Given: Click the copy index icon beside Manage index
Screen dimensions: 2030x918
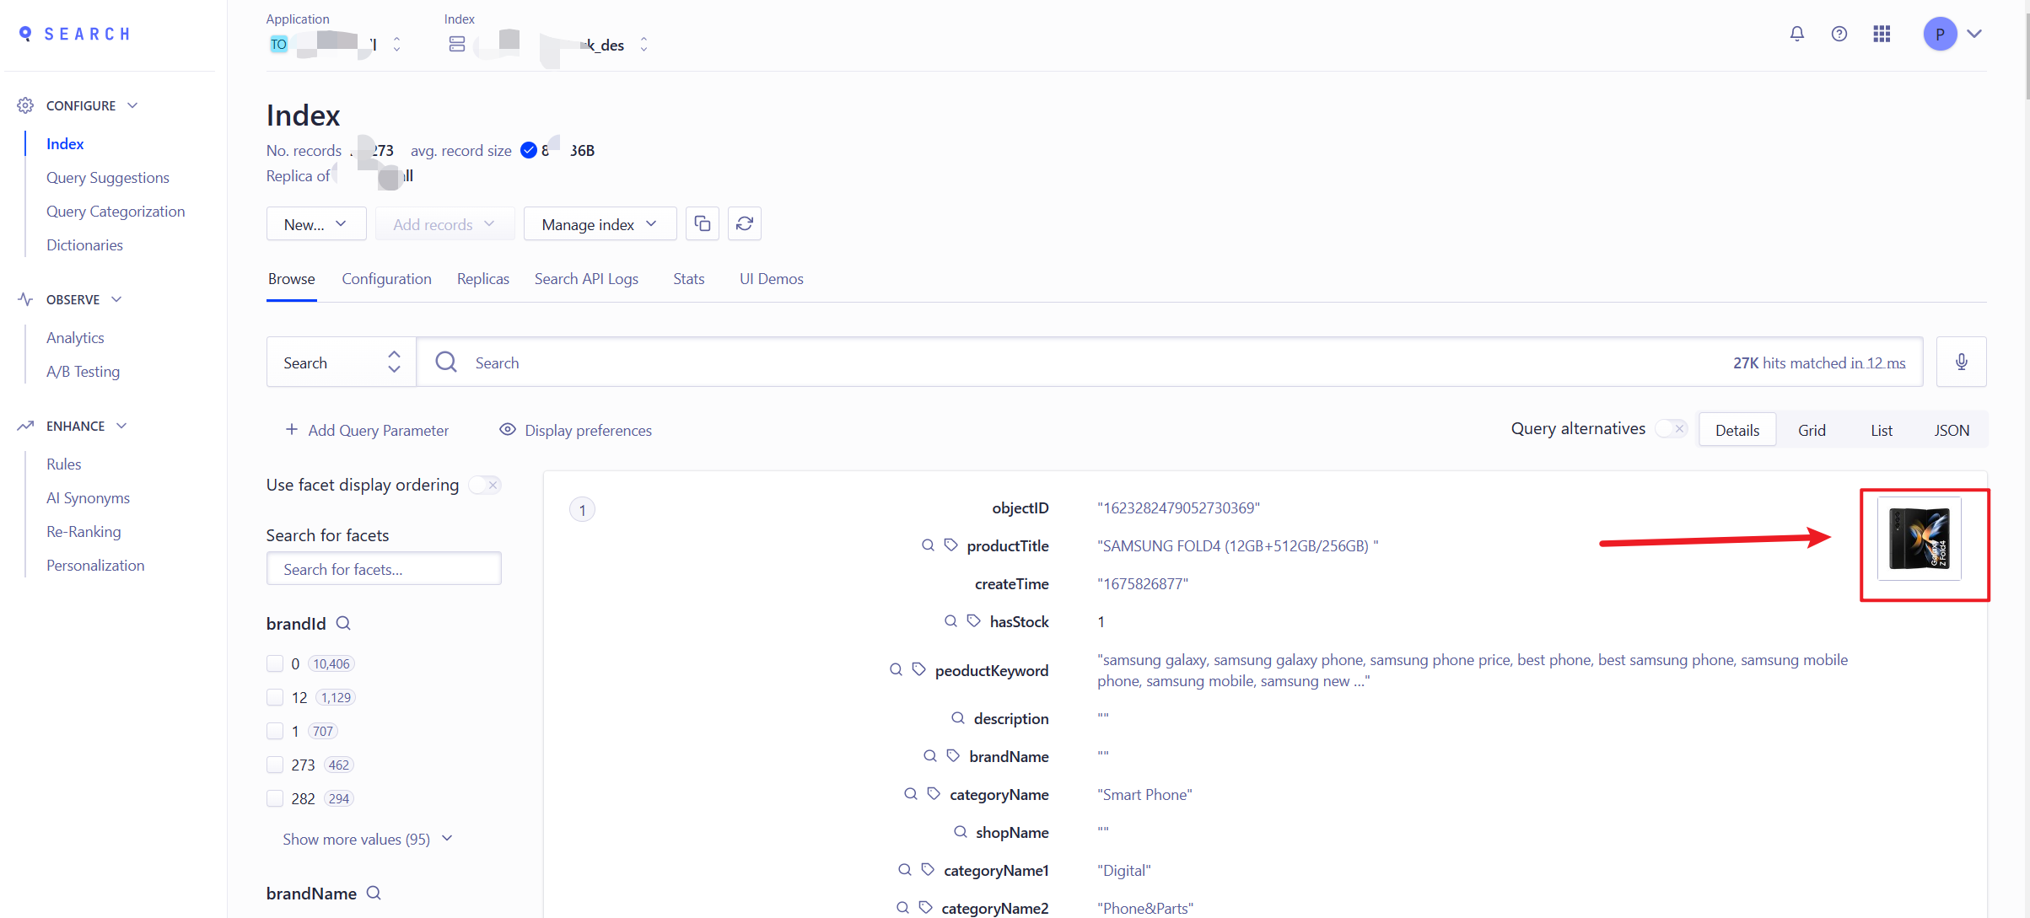Looking at the screenshot, I should point(702,223).
